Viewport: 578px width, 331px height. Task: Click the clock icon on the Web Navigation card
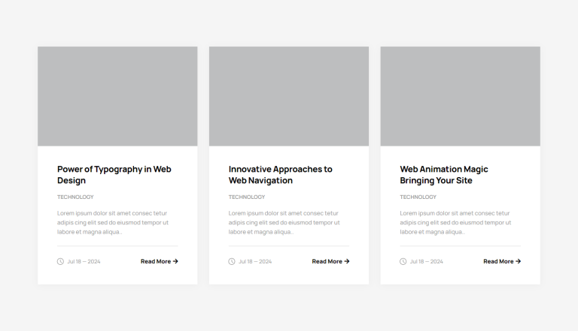tap(232, 261)
